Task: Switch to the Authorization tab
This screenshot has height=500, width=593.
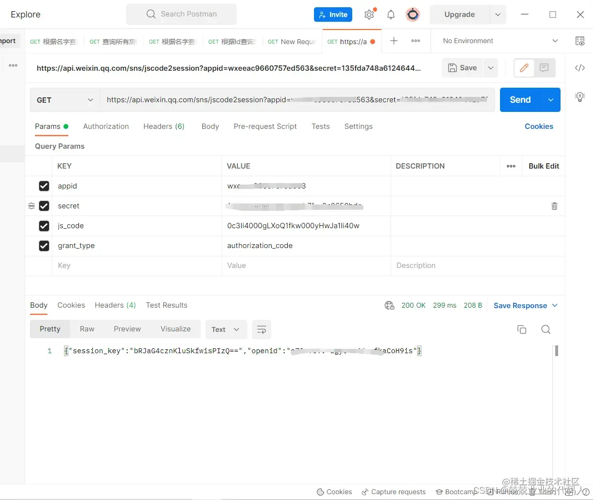Action: click(106, 126)
